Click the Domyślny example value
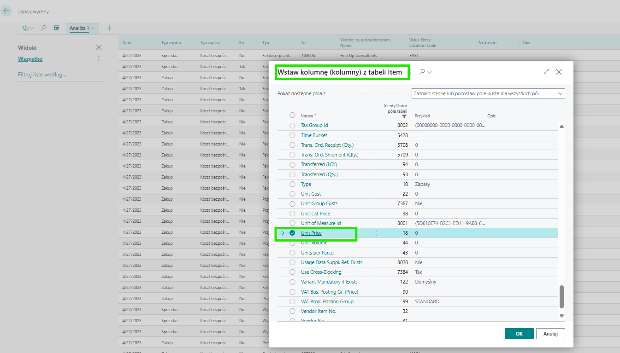 point(425,282)
